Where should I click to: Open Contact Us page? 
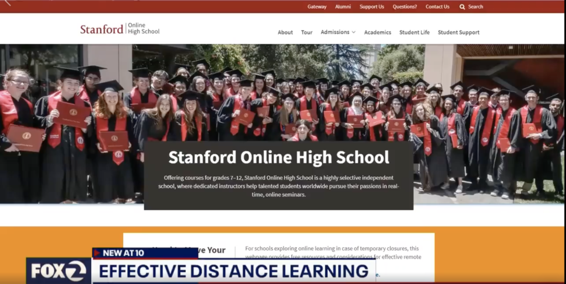(438, 7)
